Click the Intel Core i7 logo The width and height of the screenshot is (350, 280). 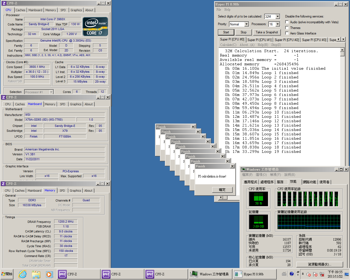[x=95, y=27]
